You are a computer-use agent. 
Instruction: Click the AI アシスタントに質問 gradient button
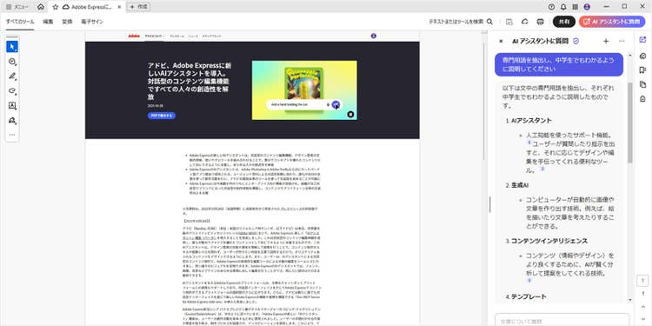[x=612, y=22]
